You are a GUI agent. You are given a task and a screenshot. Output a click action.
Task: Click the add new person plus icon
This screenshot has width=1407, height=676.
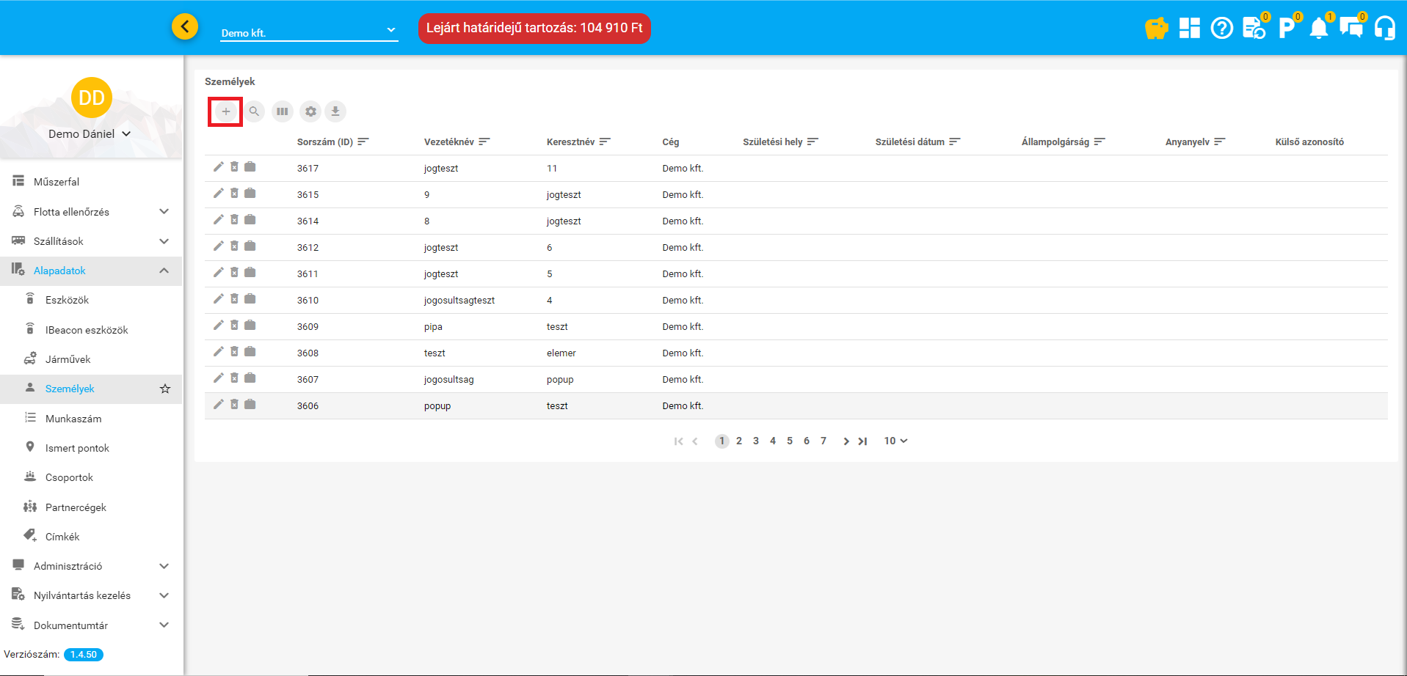click(x=225, y=111)
